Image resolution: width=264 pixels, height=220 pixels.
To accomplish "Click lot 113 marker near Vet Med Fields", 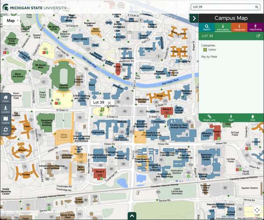I will click(239, 166).
